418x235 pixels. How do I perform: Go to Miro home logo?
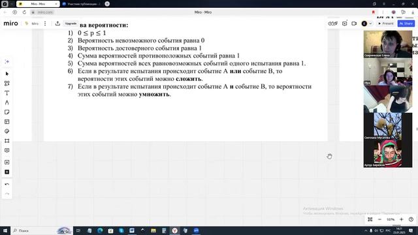[x=10, y=23]
